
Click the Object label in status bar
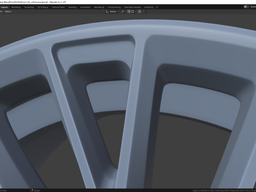[x=37, y=190]
